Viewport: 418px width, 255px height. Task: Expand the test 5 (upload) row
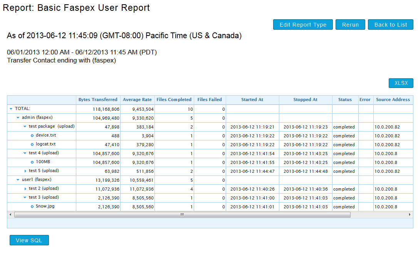click(25, 171)
